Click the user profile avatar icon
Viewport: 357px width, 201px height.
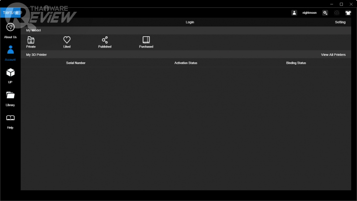[294, 13]
